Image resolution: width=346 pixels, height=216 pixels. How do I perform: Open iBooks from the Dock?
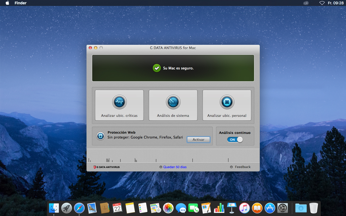tap(257, 208)
